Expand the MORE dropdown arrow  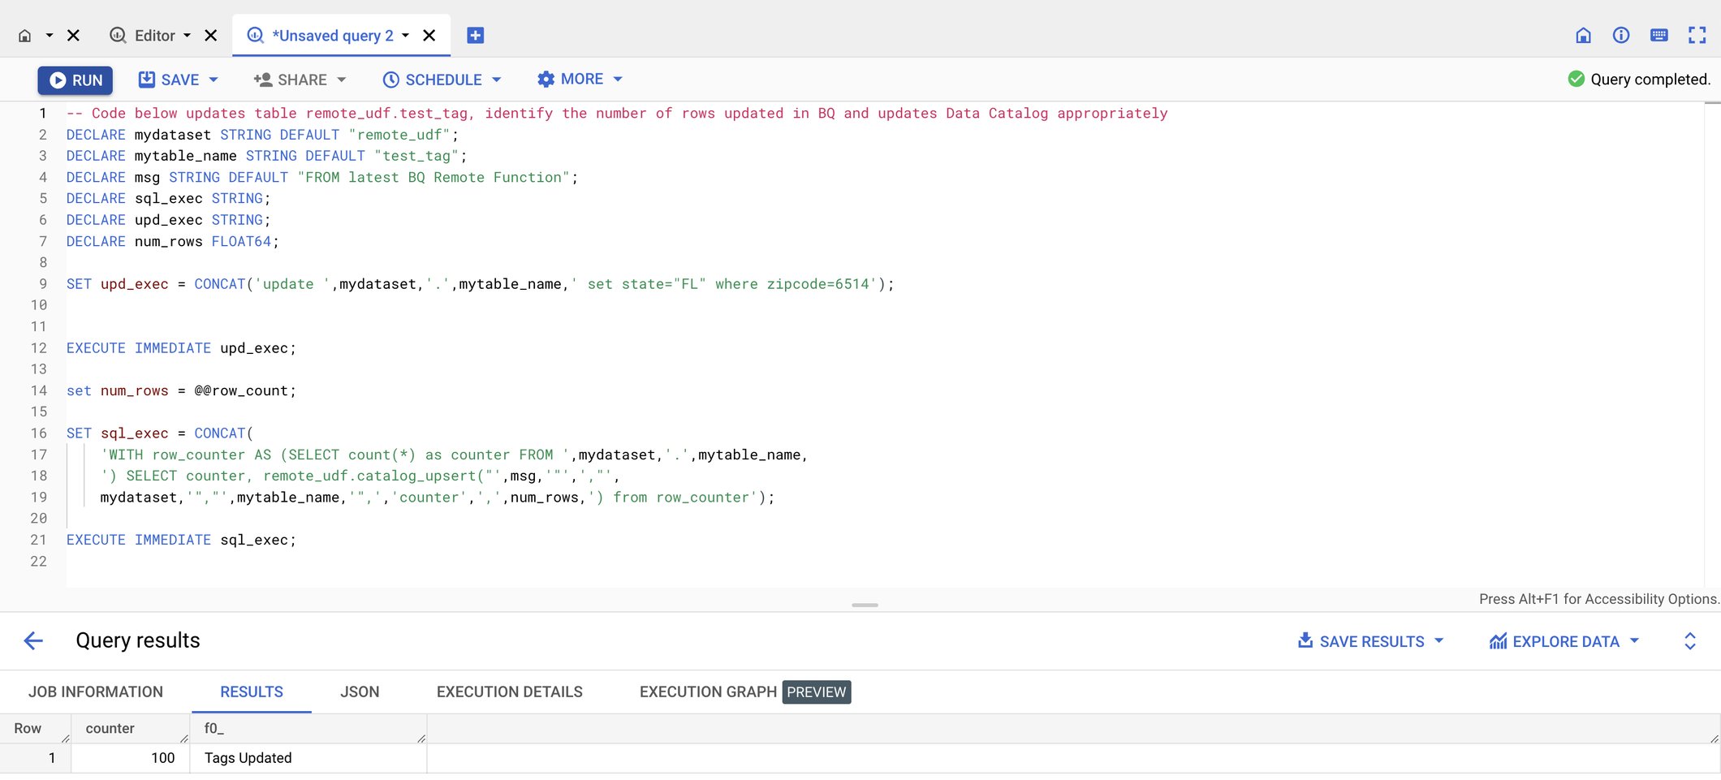pyautogui.click(x=618, y=79)
